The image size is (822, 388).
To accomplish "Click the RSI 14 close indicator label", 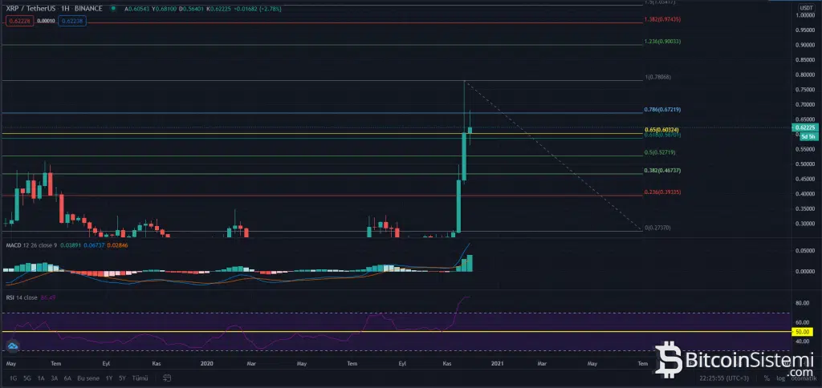I will click(x=22, y=297).
